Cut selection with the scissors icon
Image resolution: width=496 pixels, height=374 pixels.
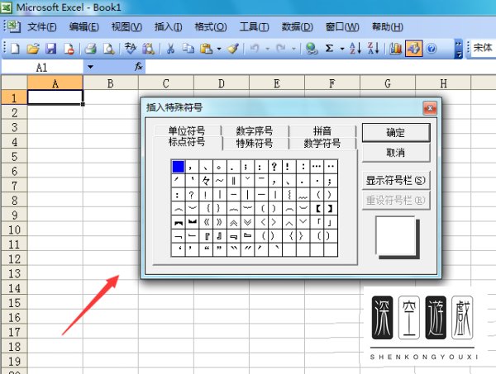pyautogui.click(x=170, y=49)
